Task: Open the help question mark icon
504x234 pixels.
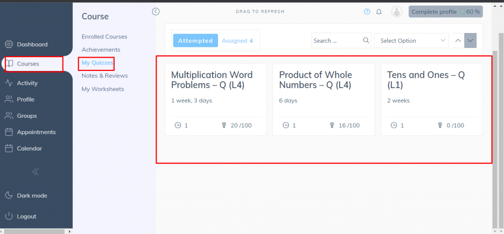Action: (367, 12)
